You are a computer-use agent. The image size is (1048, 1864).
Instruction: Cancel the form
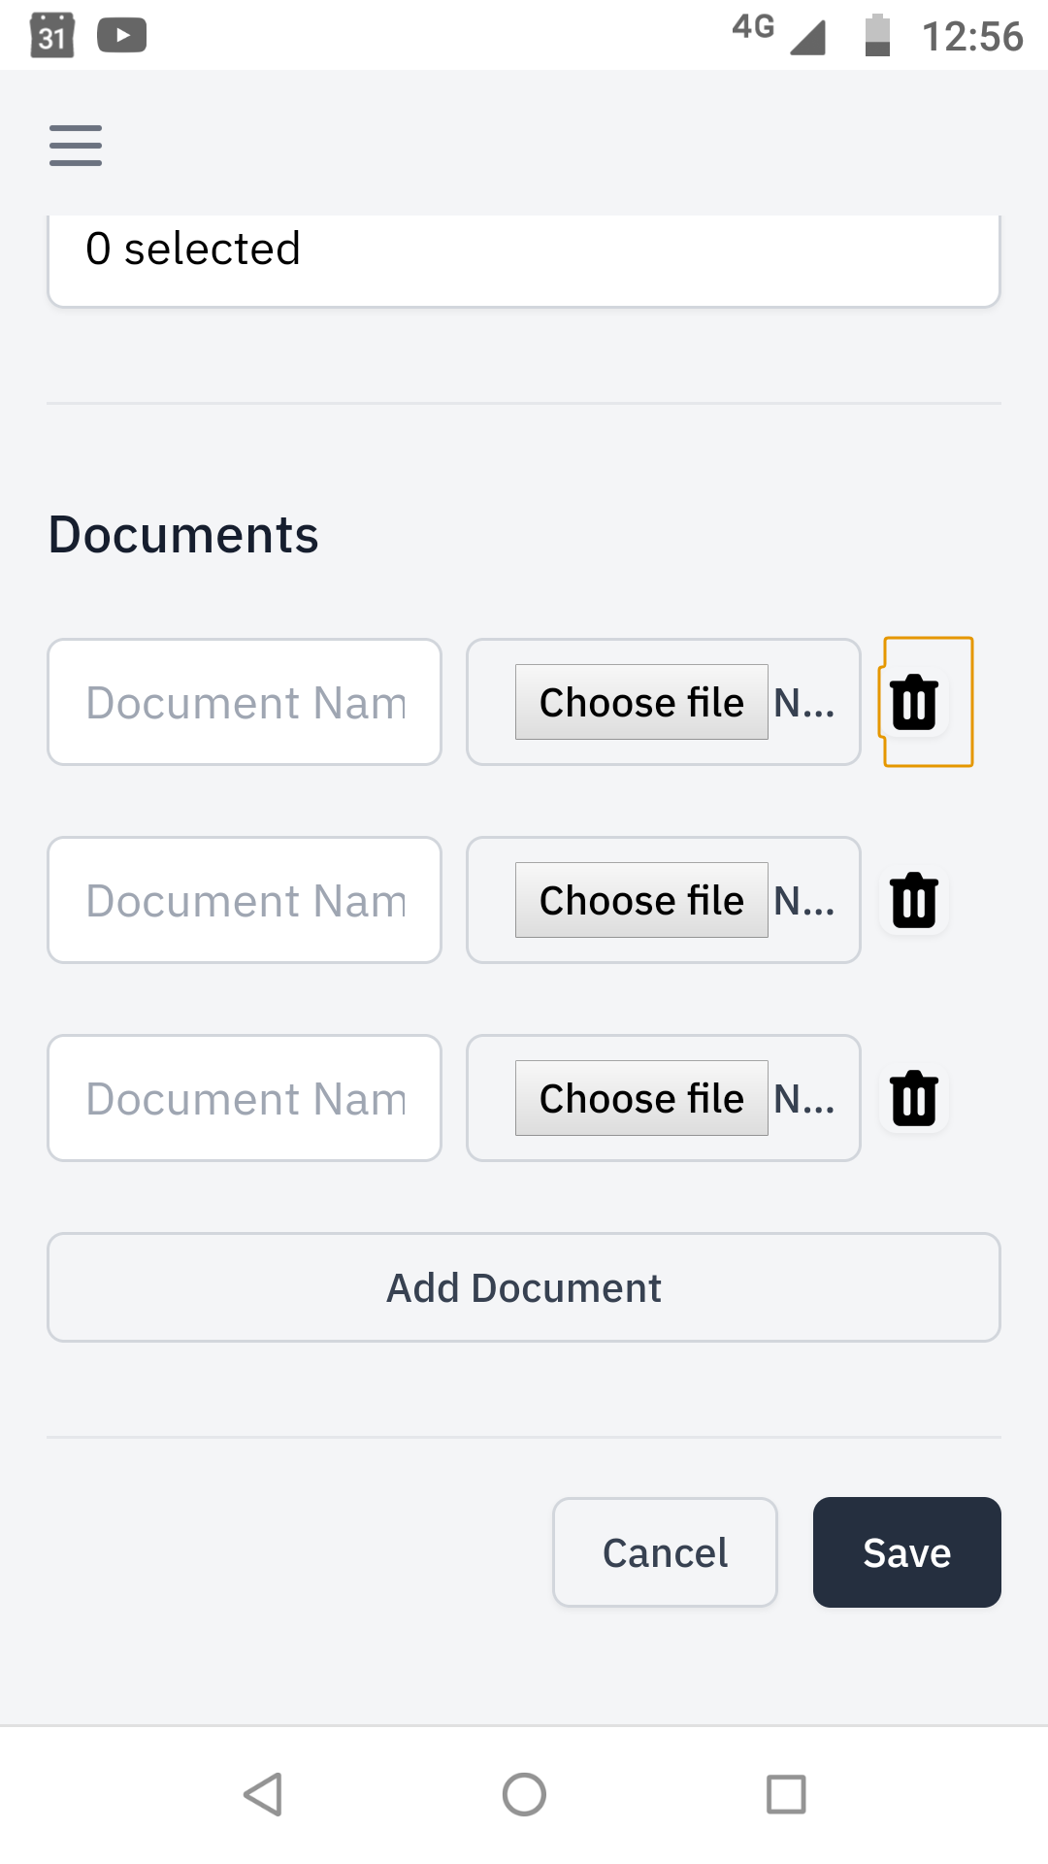tap(665, 1552)
